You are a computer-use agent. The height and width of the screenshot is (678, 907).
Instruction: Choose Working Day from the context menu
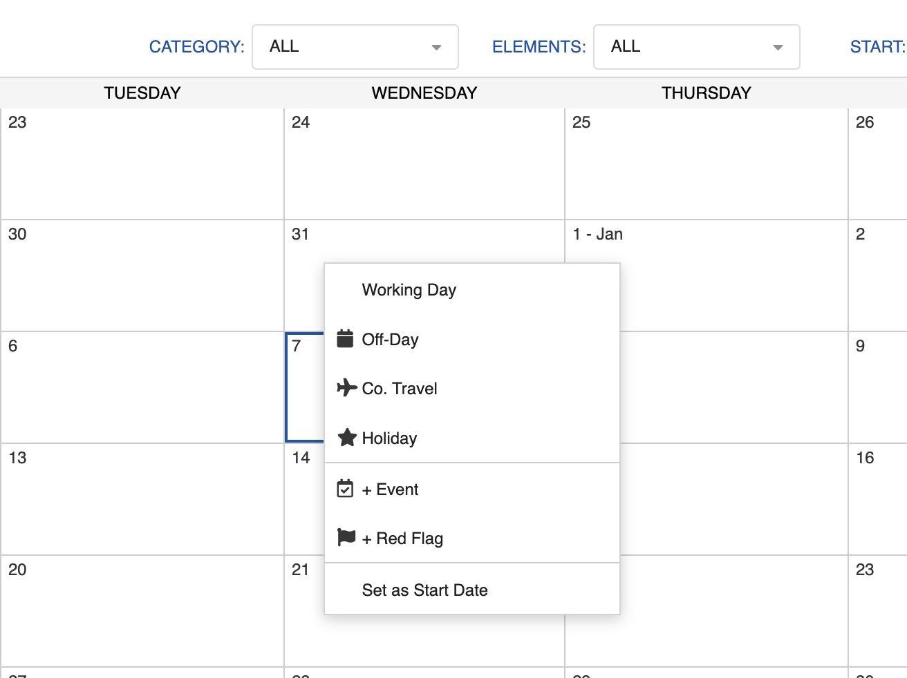(x=409, y=290)
